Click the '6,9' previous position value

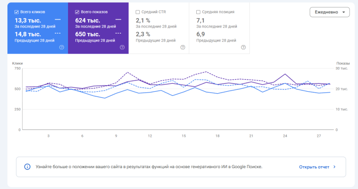pos(200,34)
